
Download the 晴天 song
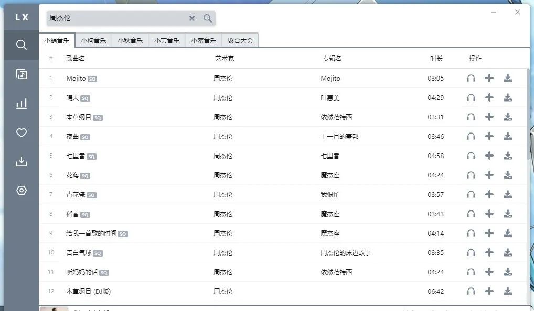508,97
